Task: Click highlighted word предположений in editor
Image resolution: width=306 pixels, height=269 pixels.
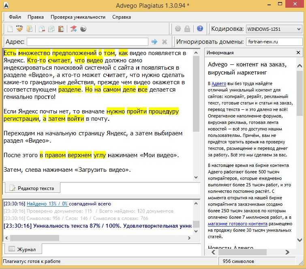Action: click(74, 53)
